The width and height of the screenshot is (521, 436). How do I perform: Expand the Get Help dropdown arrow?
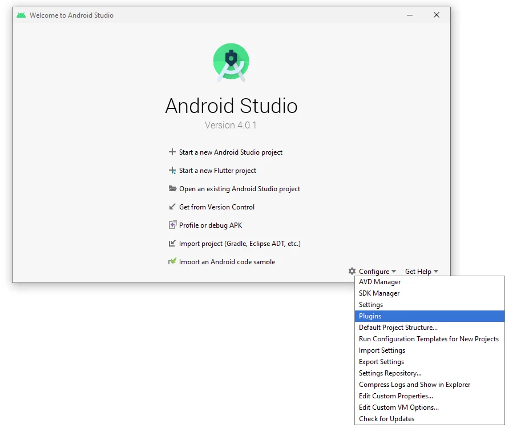tap(436, 272)
